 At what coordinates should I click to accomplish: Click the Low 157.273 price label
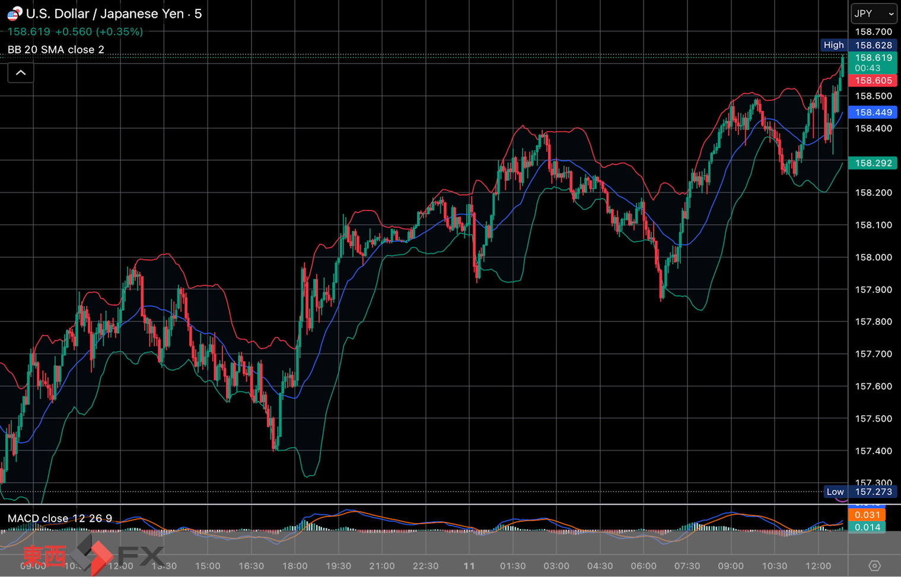point(859,492)
